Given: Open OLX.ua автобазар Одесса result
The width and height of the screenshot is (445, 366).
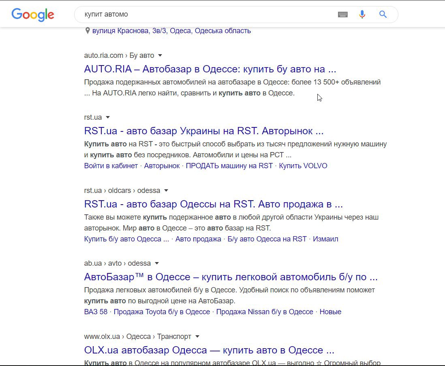Looking at the screenshot, I should (209, 350).
